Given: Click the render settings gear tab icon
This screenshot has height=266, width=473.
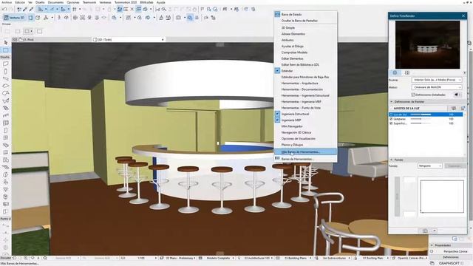Looking at the screenshot, I should (x=395, y=72).
